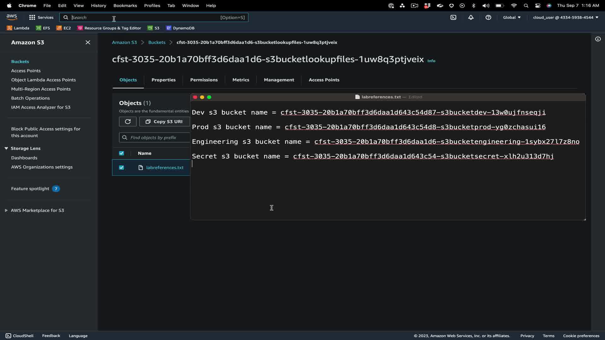Screen dimensions: 605x340
Task: Click the refresh objects button
Action: [x=128, y=122]
